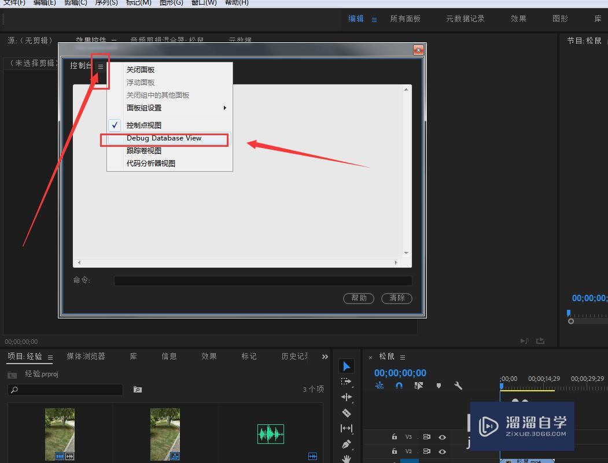The width and height of the screenshot is (608, 463).
Task: Select checked 控制点视图 menu item
Action: 169,125
